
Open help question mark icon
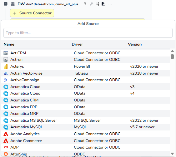85,4
